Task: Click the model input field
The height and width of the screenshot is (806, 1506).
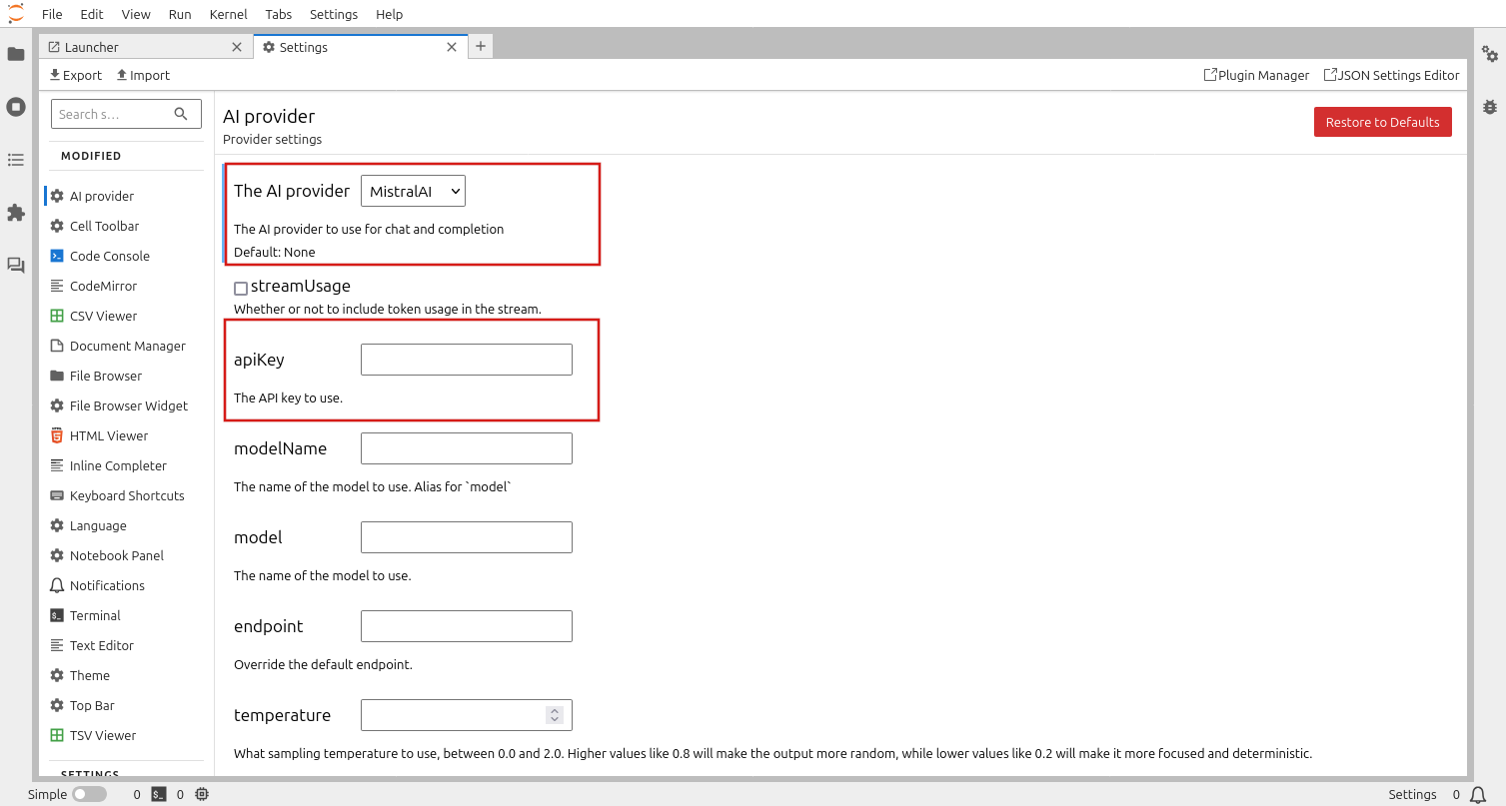Action: click(467, 537)
